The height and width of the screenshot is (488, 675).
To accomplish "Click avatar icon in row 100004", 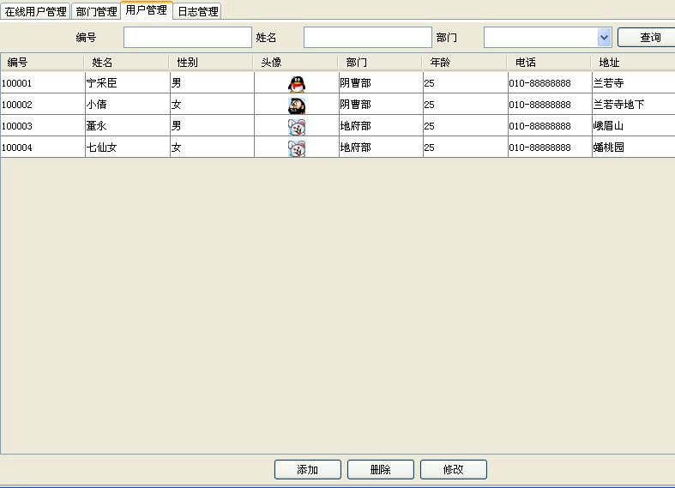I will [297, 148].
